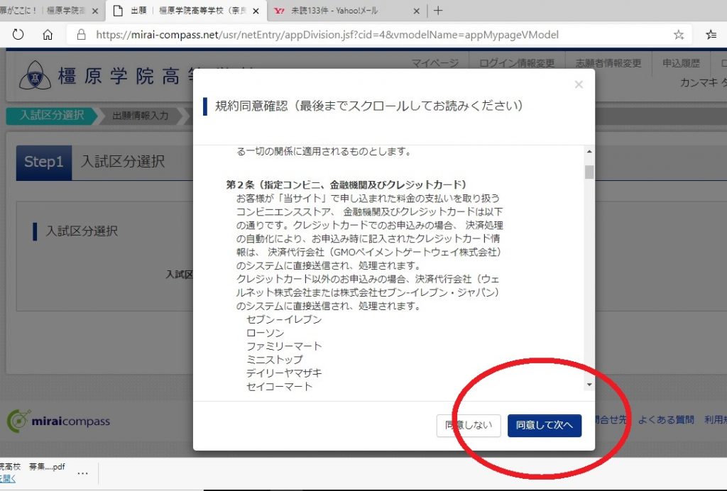Image resolution: width=727 pixels, height=491 pixels.
Task: Click 同意しない to decline the terms
Action: [469, 425]
